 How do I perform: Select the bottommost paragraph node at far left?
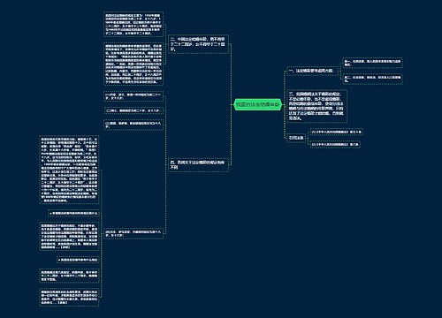(69, 298)
